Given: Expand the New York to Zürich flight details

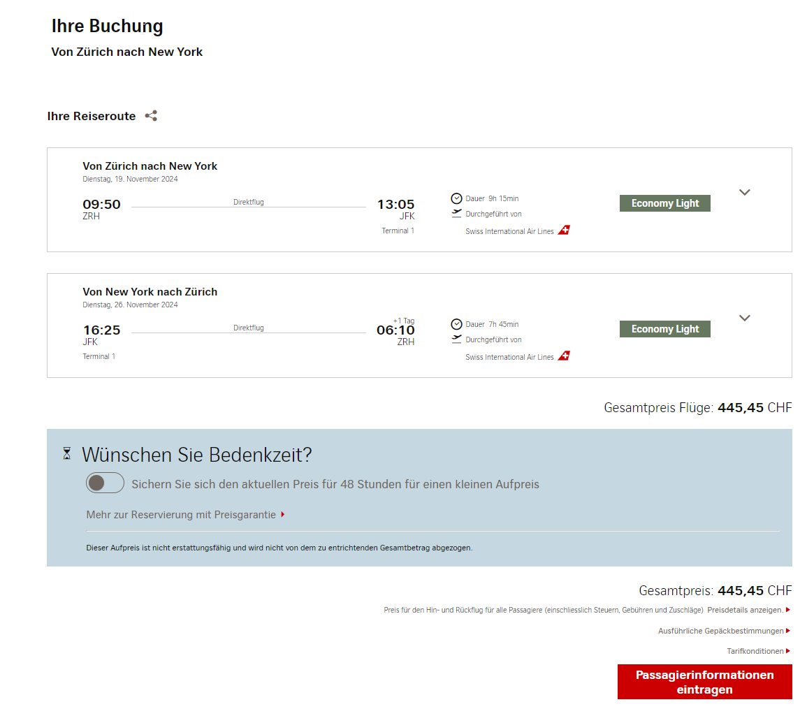Looking at the screenshot, I should [x=744, y=319].
